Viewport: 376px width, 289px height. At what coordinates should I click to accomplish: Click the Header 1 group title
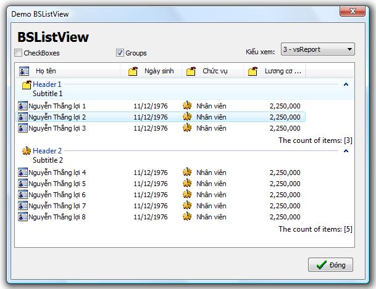(x=47, y=84)
